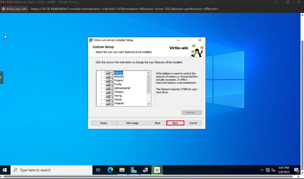Select the Vioserial feature in the tree
The height and width of the screenshot is (179, 304).
(x=119, y=103)
